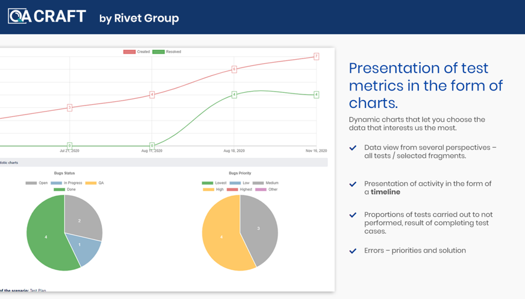Viewport: 525px width, 299px height.
Task: Click the QA Craft logo icon
Action: [19, 16]
